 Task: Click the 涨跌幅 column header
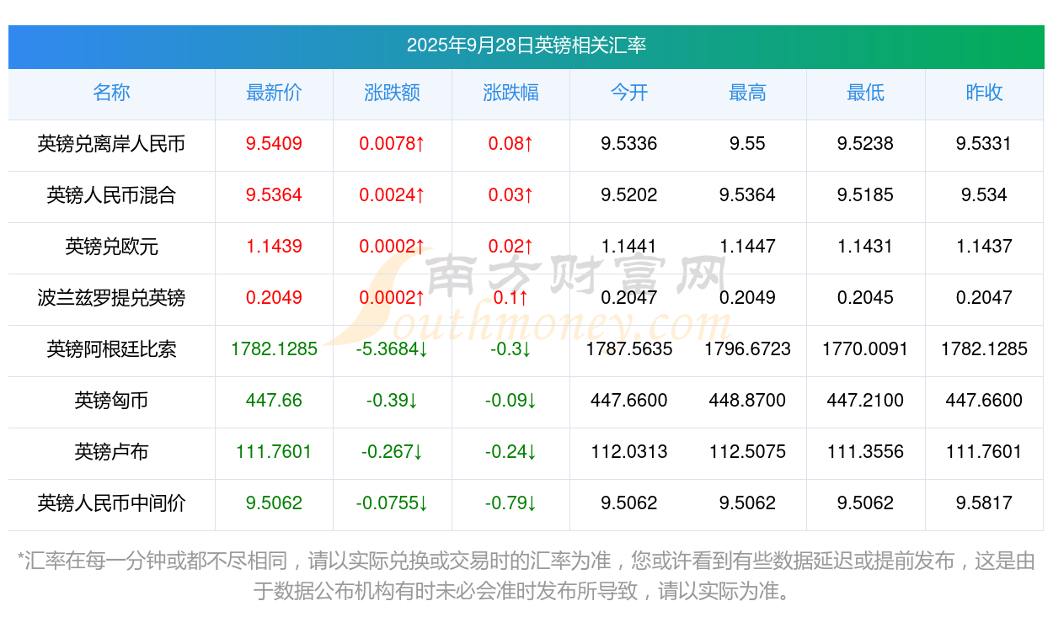click(510, 93)
